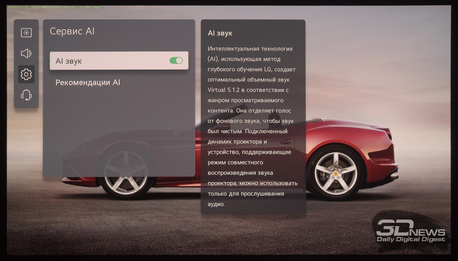Open the Support headset icon

tap(26, 95)
